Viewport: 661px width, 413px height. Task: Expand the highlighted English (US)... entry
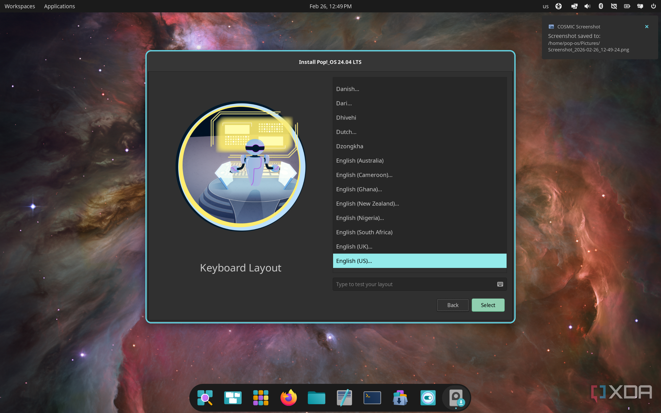click(x=420, y=261)
